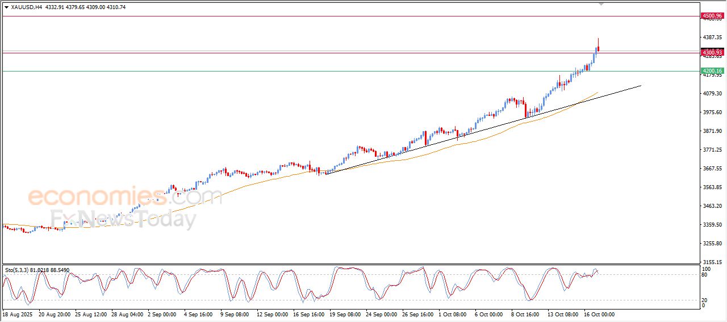
Task: Click the 18 Aug 2025 date label
Action: point(19,314)
